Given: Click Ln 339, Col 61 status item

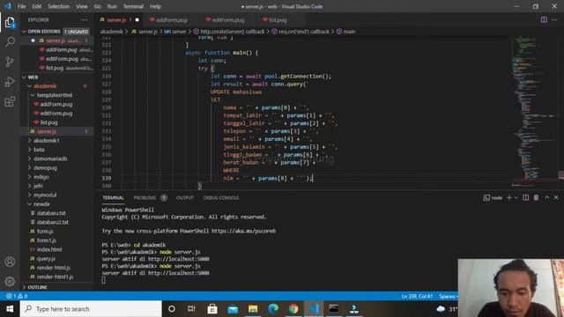Looking at the screenshot, I should pyautogui.click(x=417, y=296).
